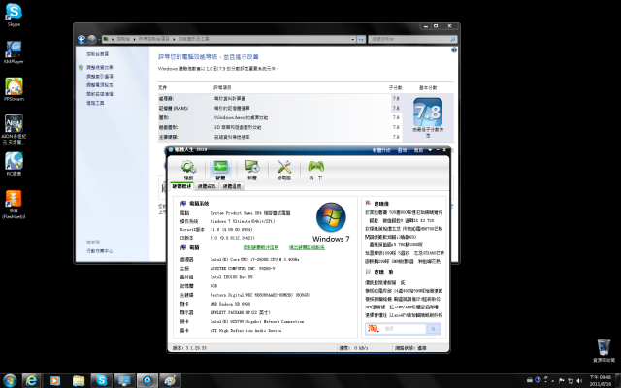621x388 pixels.
Task: Open the software disc monitor toolbar icon
Action: [x=252, y=170]
